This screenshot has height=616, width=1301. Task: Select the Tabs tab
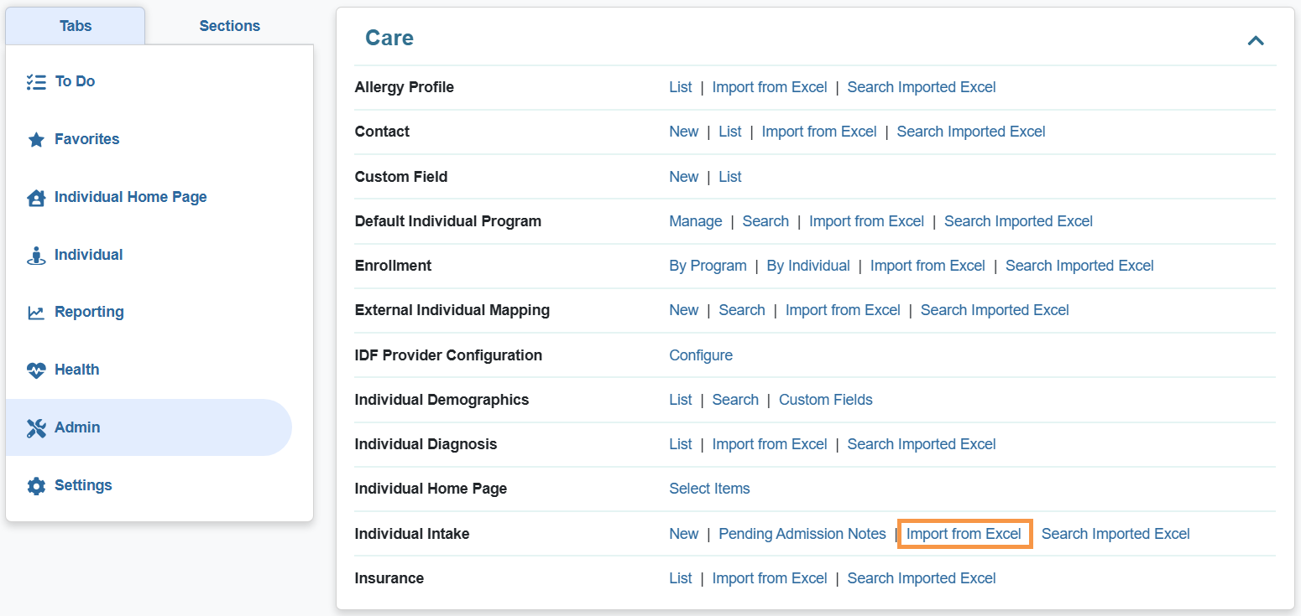pyautogui.click(x=76, y=26)
